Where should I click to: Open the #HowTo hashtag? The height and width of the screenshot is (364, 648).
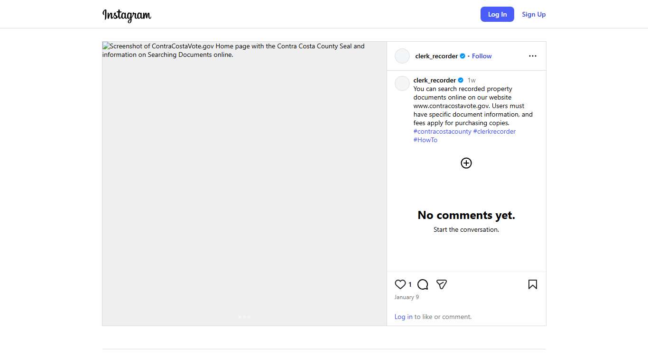[426, 140]
